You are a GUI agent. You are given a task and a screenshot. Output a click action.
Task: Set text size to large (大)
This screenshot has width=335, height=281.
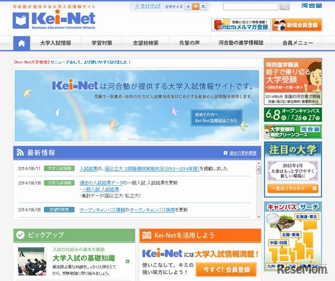203,7
